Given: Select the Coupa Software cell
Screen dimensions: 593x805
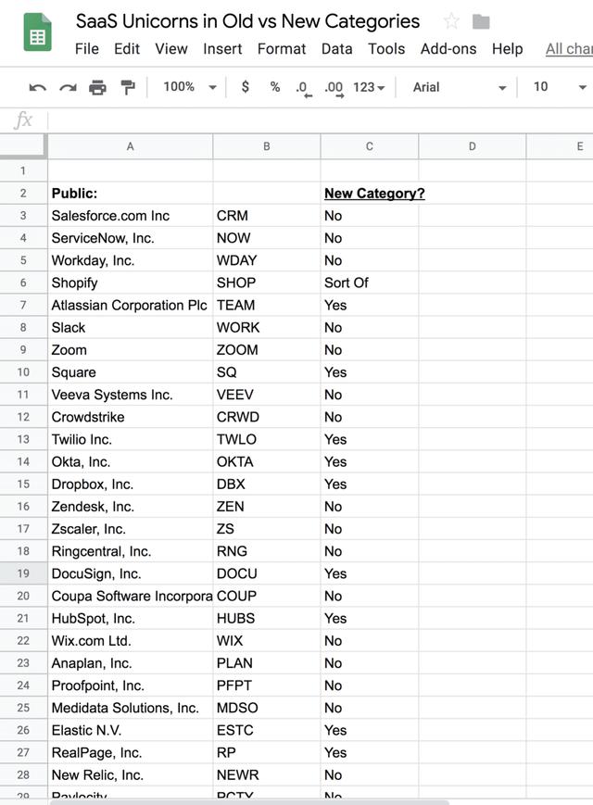Looking at the screenshot, I should 131,596.
